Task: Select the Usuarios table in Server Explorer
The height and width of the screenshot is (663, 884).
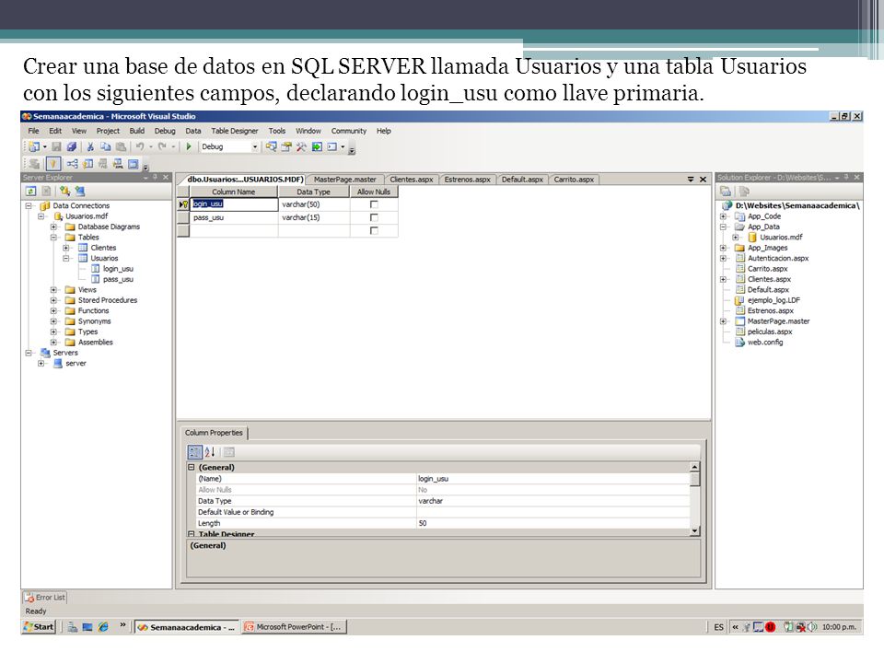Action: pyautogui.click(x=104, y=258)
